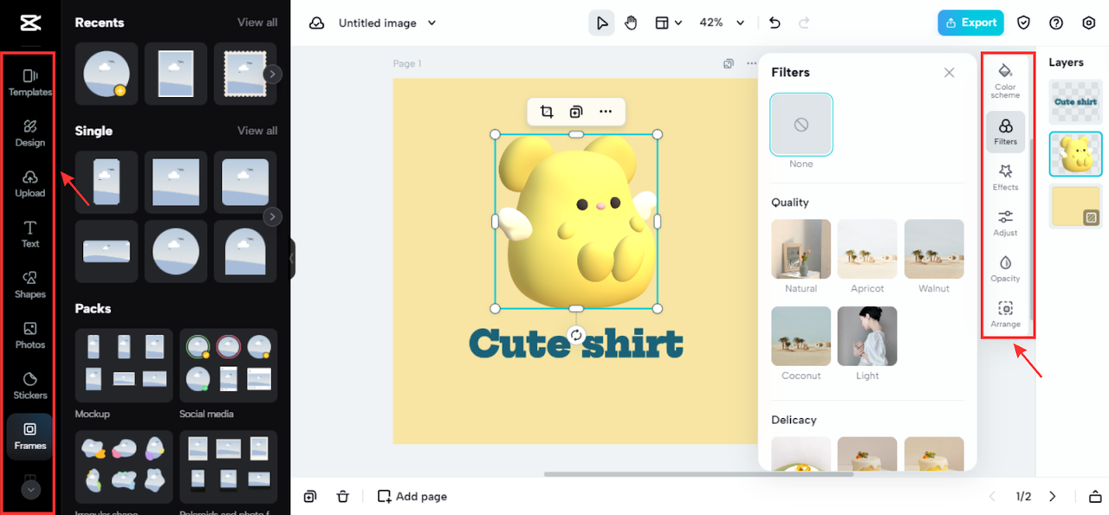Click the duplicate icon in floating toolbar
The image size is (1109, 515).
(576, 112)
